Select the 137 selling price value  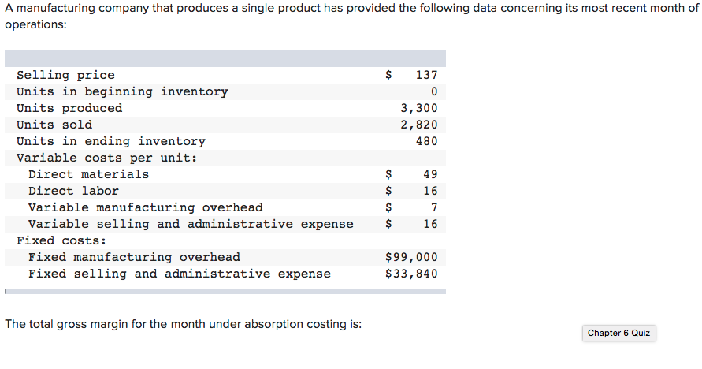click(425, 75)
